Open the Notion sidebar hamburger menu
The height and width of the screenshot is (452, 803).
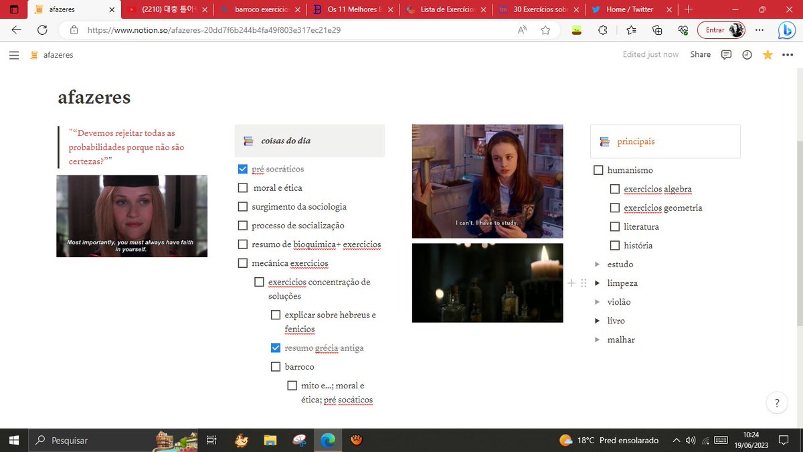pos(14,55)
